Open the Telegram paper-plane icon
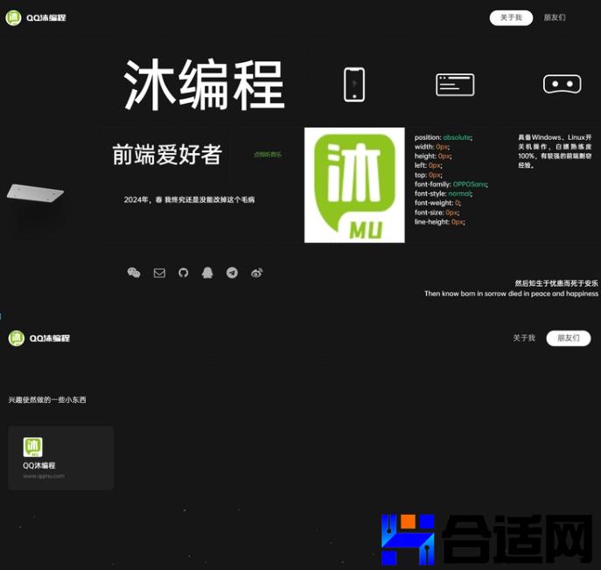The image size is (601, 570). [232, 273]
